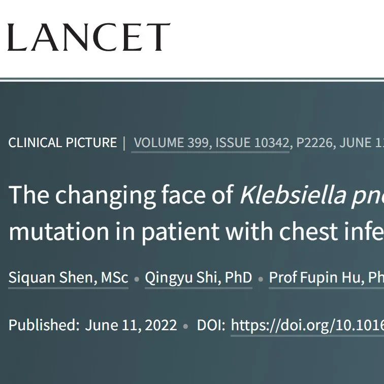384x384 pixels.
Task: Click bullet between Siquan Shen and Qingyu Shi
Action: [x=137, y=278]
